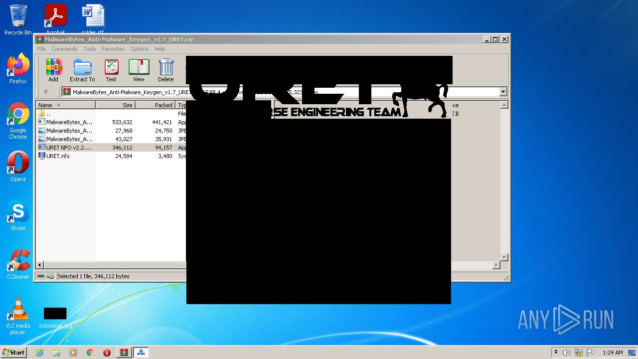Open the Commands menu

(64, 49)
